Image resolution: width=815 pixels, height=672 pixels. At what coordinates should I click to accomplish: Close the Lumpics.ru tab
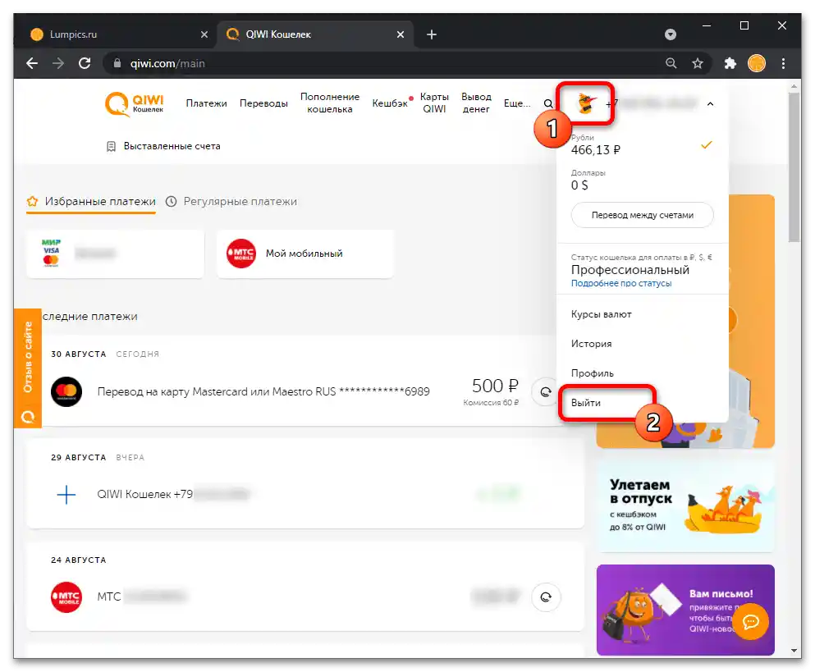204,34
